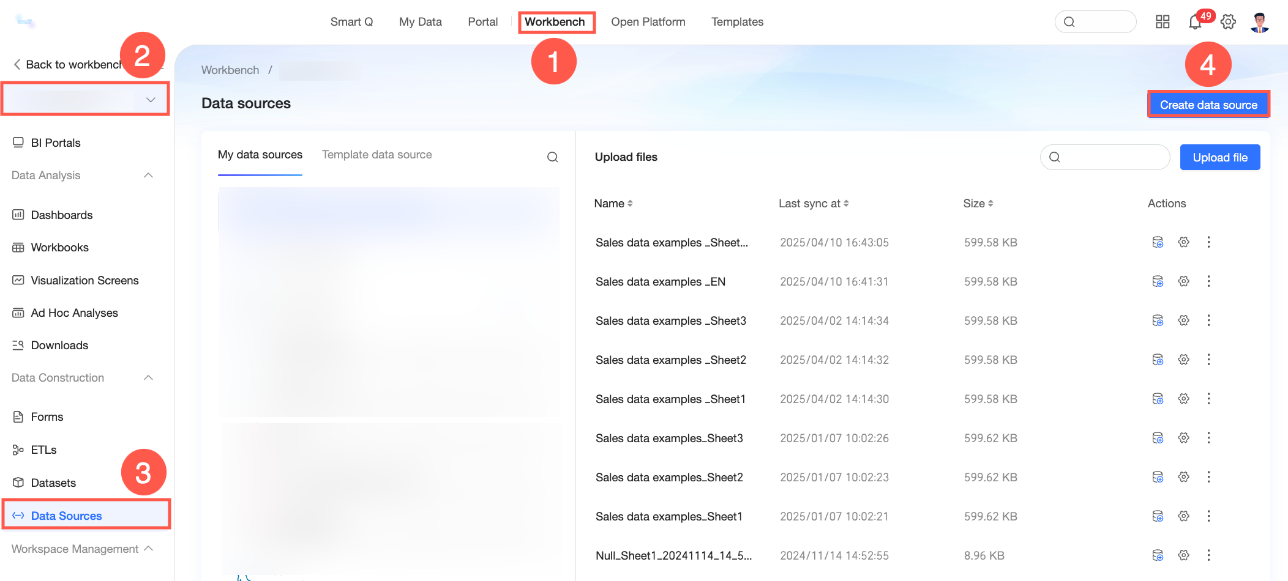Collapse the Data Analysis section
Viewport: 1288px width, 581px height.
(148, 176)
